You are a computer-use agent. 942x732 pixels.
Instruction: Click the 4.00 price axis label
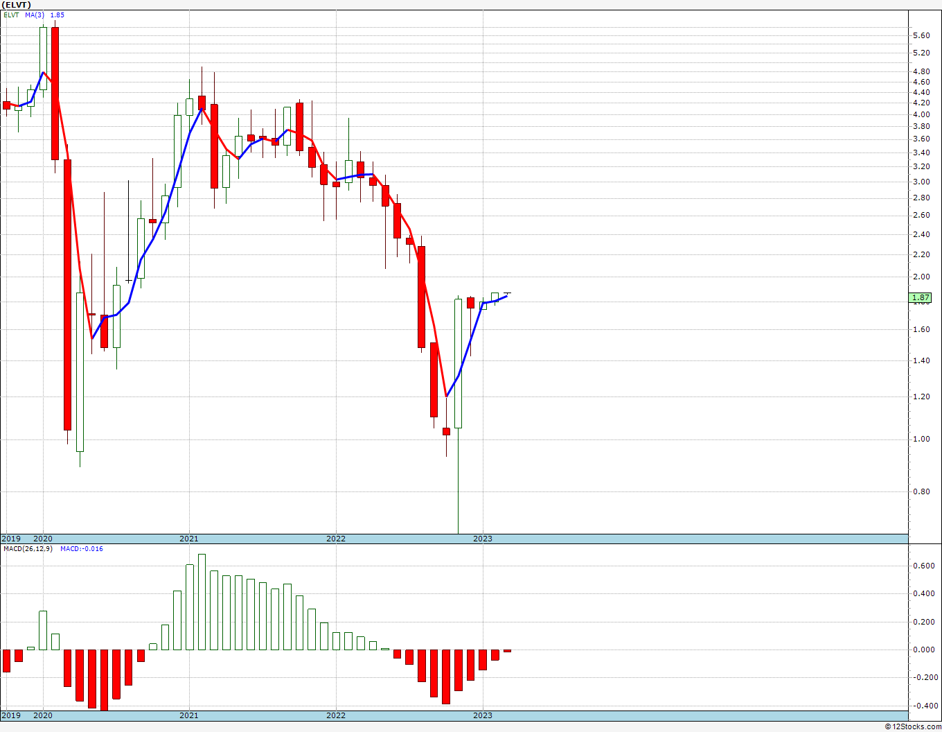pos(921,114)
